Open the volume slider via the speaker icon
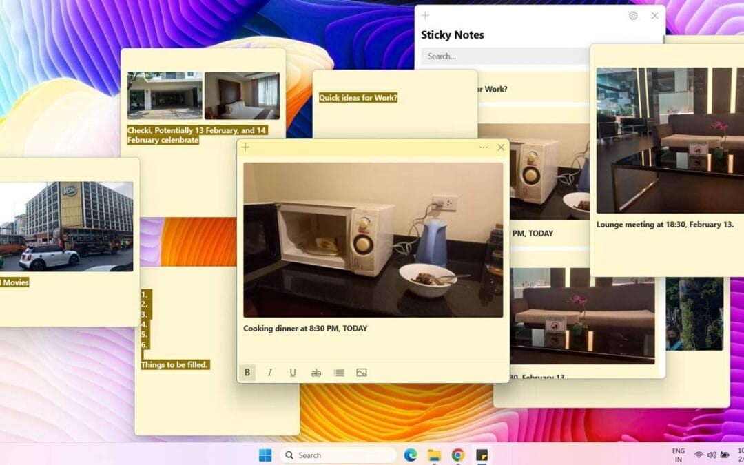Viewport: 744px width, 465px height. tap(710, 455)
